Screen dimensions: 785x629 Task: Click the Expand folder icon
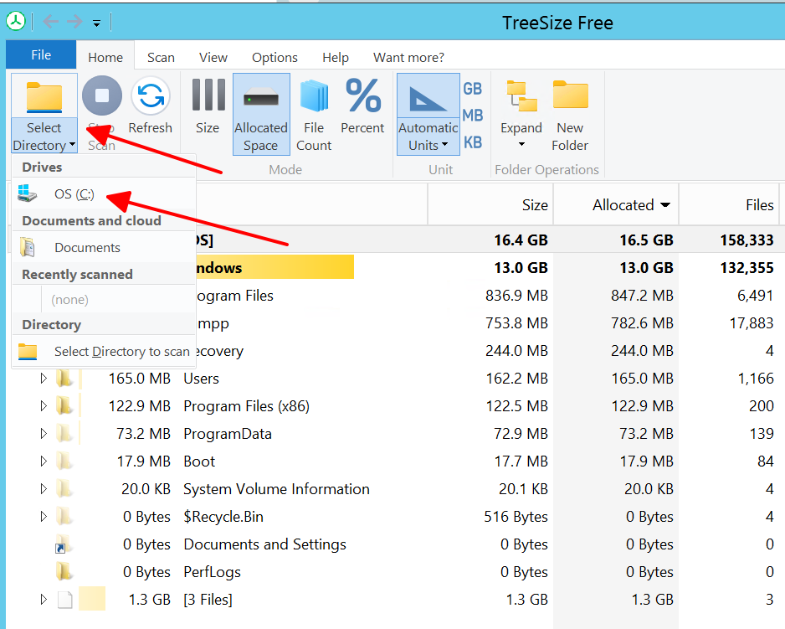coord(521,95)
